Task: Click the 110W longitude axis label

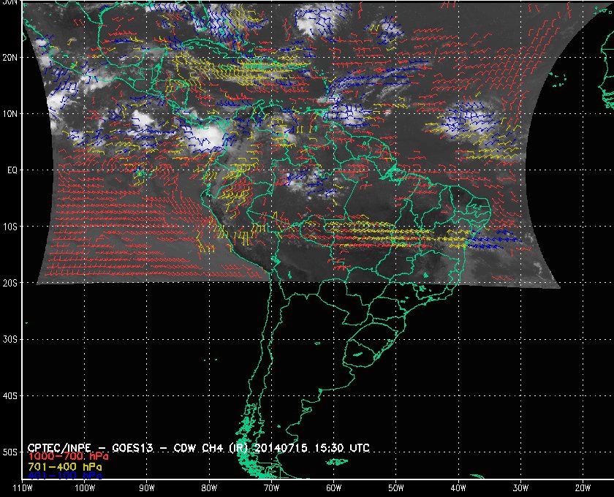Action: coord(22,488)
